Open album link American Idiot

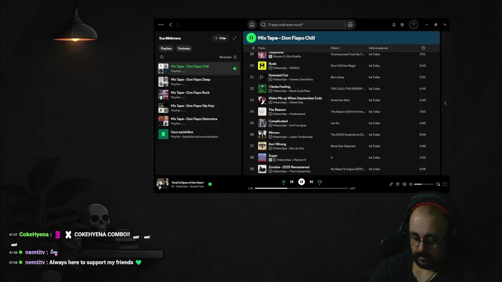[340, 100]
